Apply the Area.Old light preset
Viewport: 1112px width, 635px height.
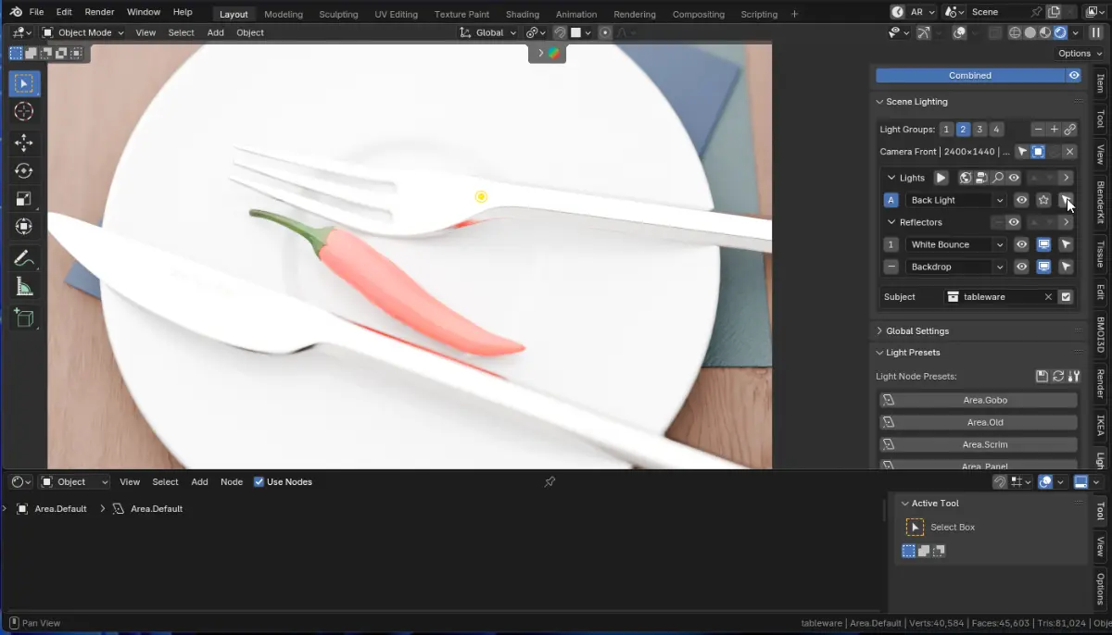click(979, 422)
